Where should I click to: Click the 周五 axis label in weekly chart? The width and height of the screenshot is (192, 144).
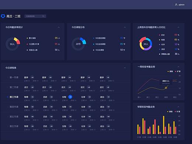tap(175, 97)
